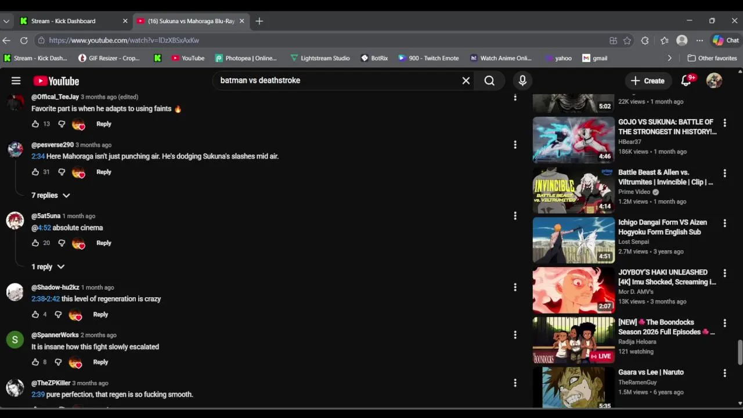Like the comment by @pesverse290
This screenshot has height=418, width=743.
point(35,172)
